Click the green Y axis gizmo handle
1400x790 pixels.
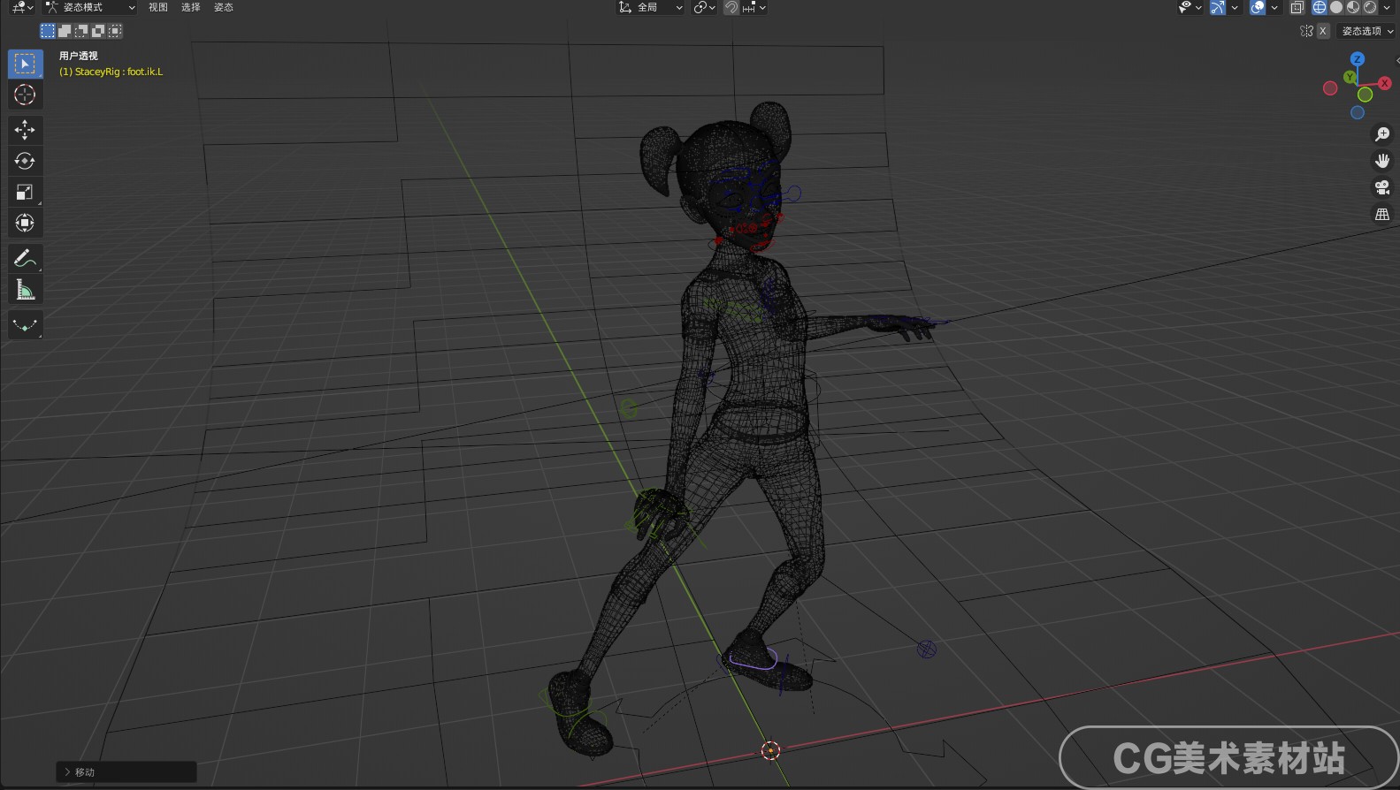point(1350,78)
